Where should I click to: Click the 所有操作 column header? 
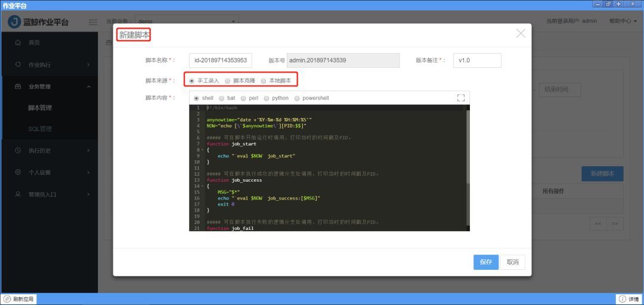coord(553,191)
